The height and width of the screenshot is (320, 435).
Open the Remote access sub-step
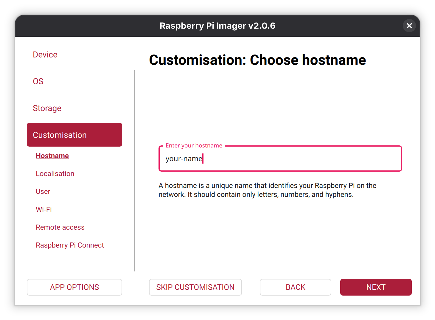coord(60,227)
